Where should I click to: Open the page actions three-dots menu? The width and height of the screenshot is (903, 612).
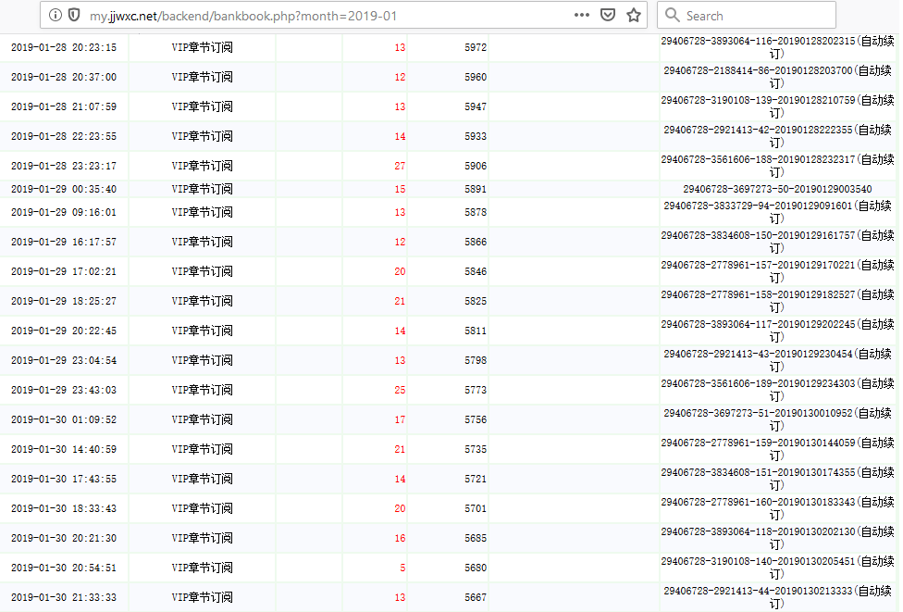point(582,15)
